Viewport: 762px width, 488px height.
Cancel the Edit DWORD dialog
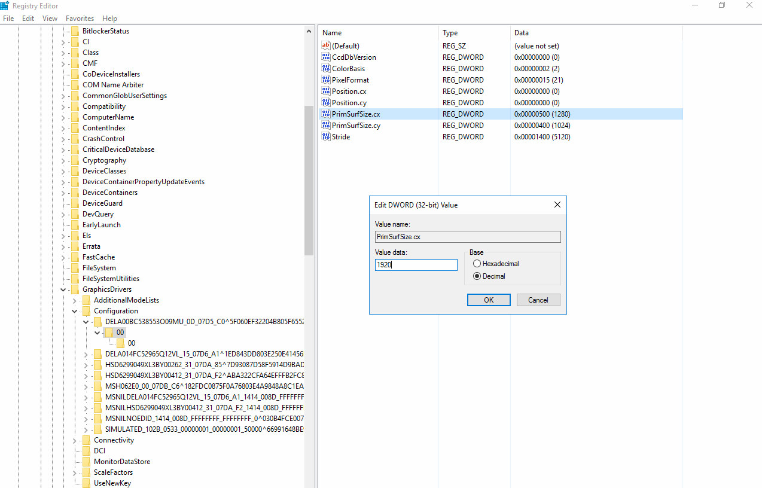point(538,300)
